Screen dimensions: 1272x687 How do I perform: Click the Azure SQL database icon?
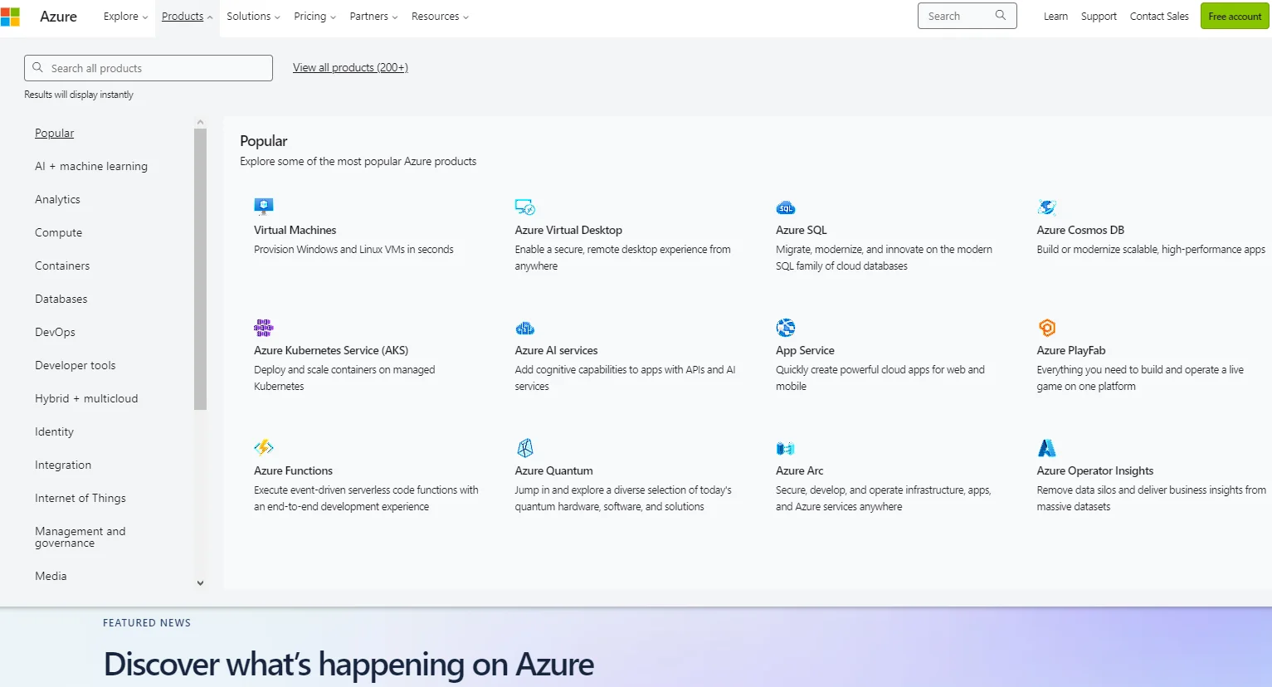click(786, 207)
